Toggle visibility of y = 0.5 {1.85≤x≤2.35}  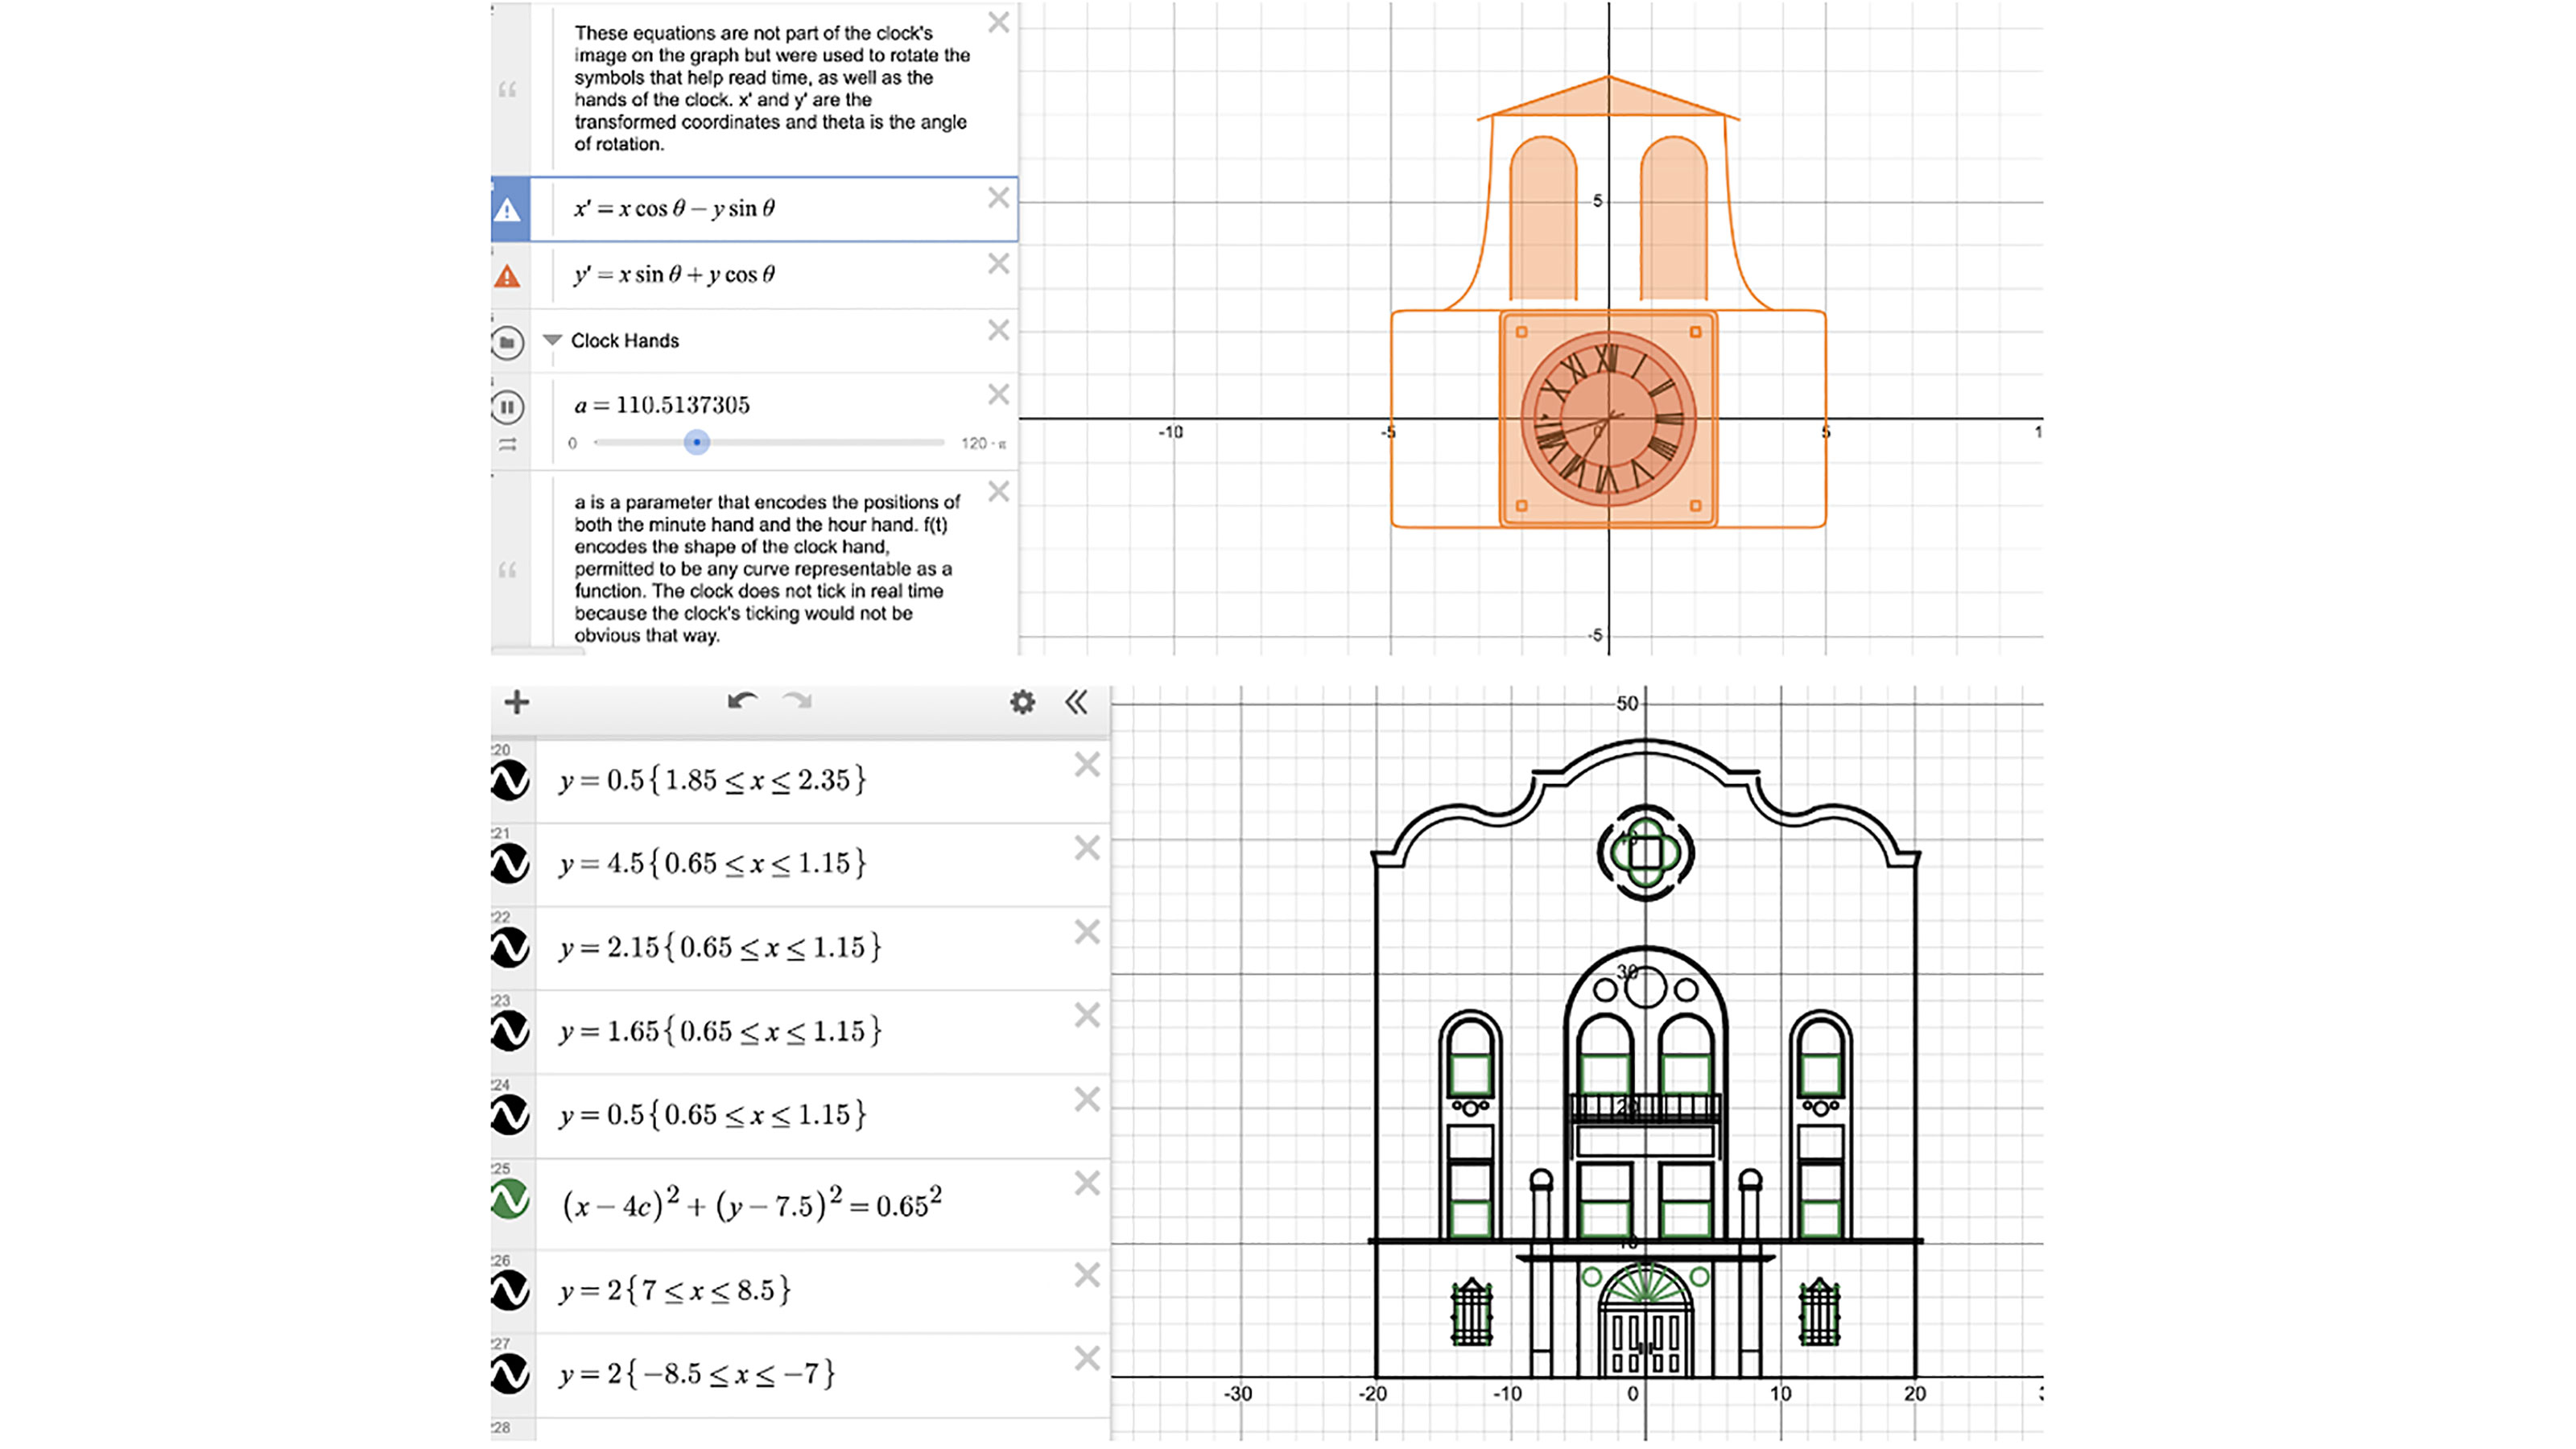pos(510,781)
